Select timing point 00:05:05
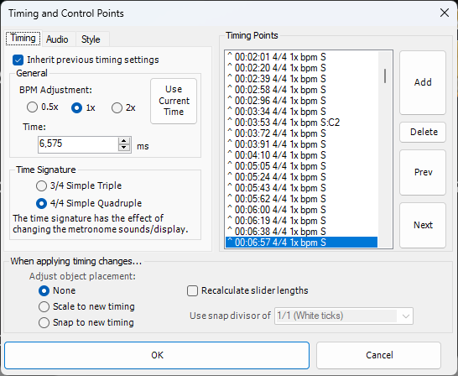This screenshot has width=458, height=376. (x=301, y=166)
